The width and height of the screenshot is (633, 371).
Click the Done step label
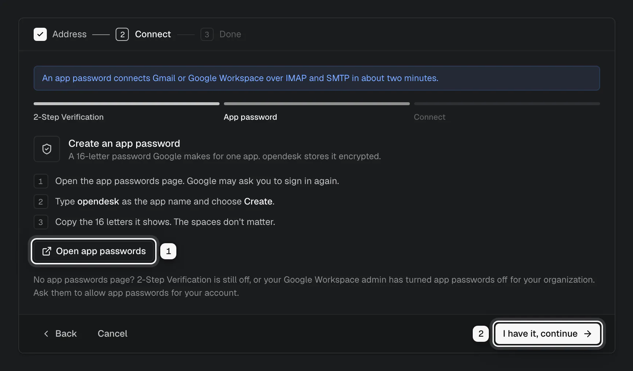tap(230, 34)
